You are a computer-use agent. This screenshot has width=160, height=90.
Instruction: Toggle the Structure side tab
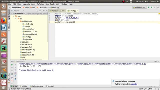click(9, 26)
